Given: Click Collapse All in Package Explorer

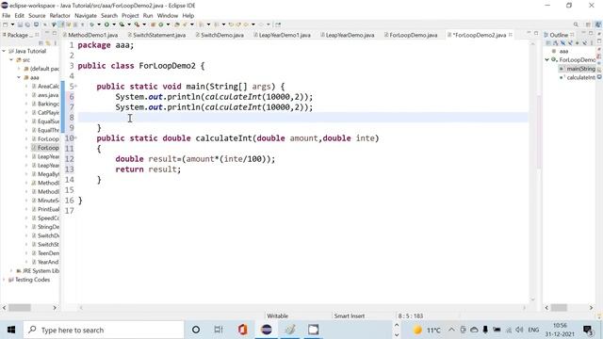Looking at the screenshot, I should (41, 43).
